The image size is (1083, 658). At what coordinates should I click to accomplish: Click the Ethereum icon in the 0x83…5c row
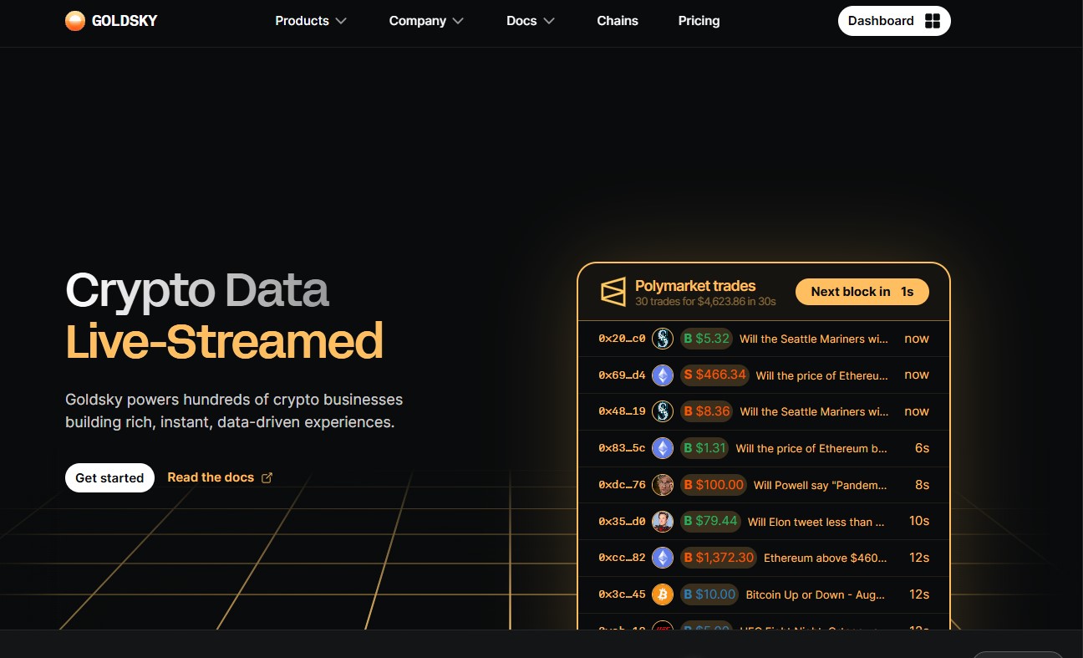coord(663,448)
